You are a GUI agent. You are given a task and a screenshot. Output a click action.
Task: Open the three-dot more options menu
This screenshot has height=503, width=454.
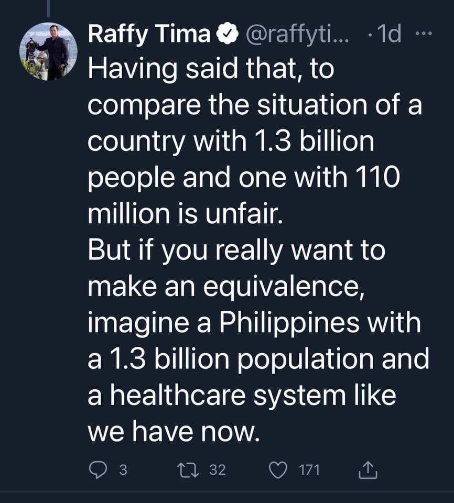pos(424,34)
